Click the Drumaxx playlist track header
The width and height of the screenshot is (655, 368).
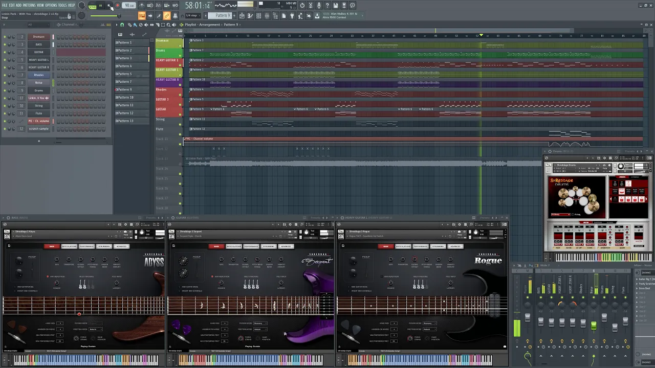168,43
